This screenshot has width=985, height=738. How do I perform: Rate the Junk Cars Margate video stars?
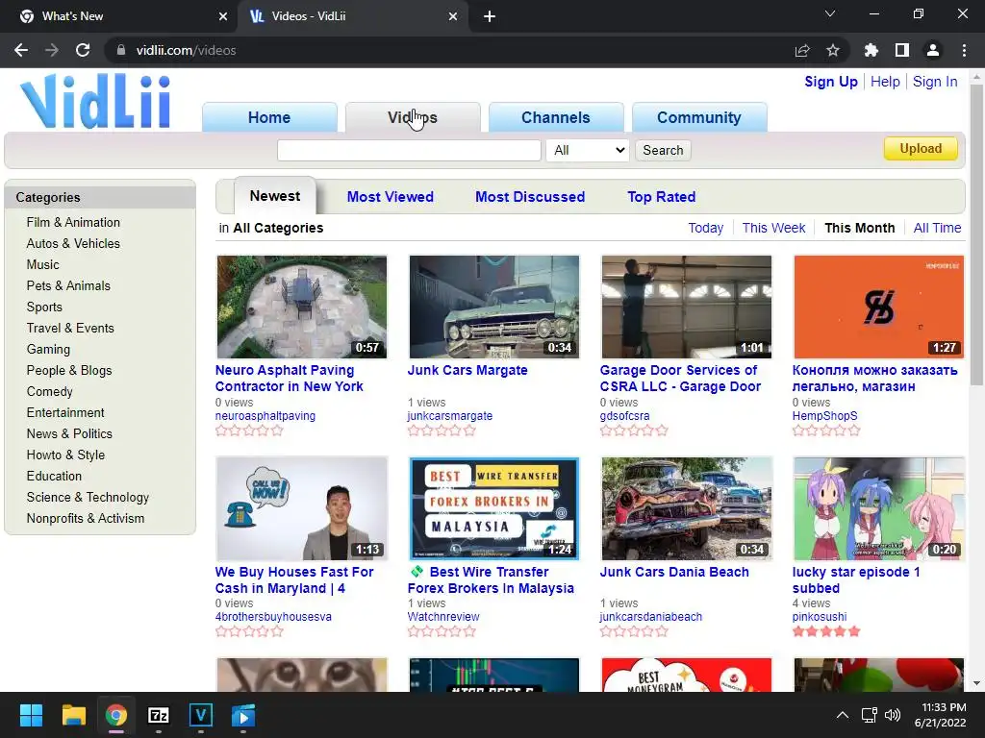pos(442,430)
